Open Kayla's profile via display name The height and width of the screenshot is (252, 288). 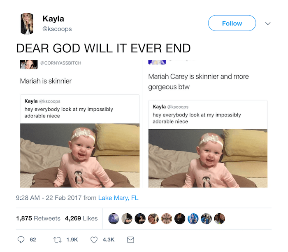pyautogui.click(x=53, y=19)
